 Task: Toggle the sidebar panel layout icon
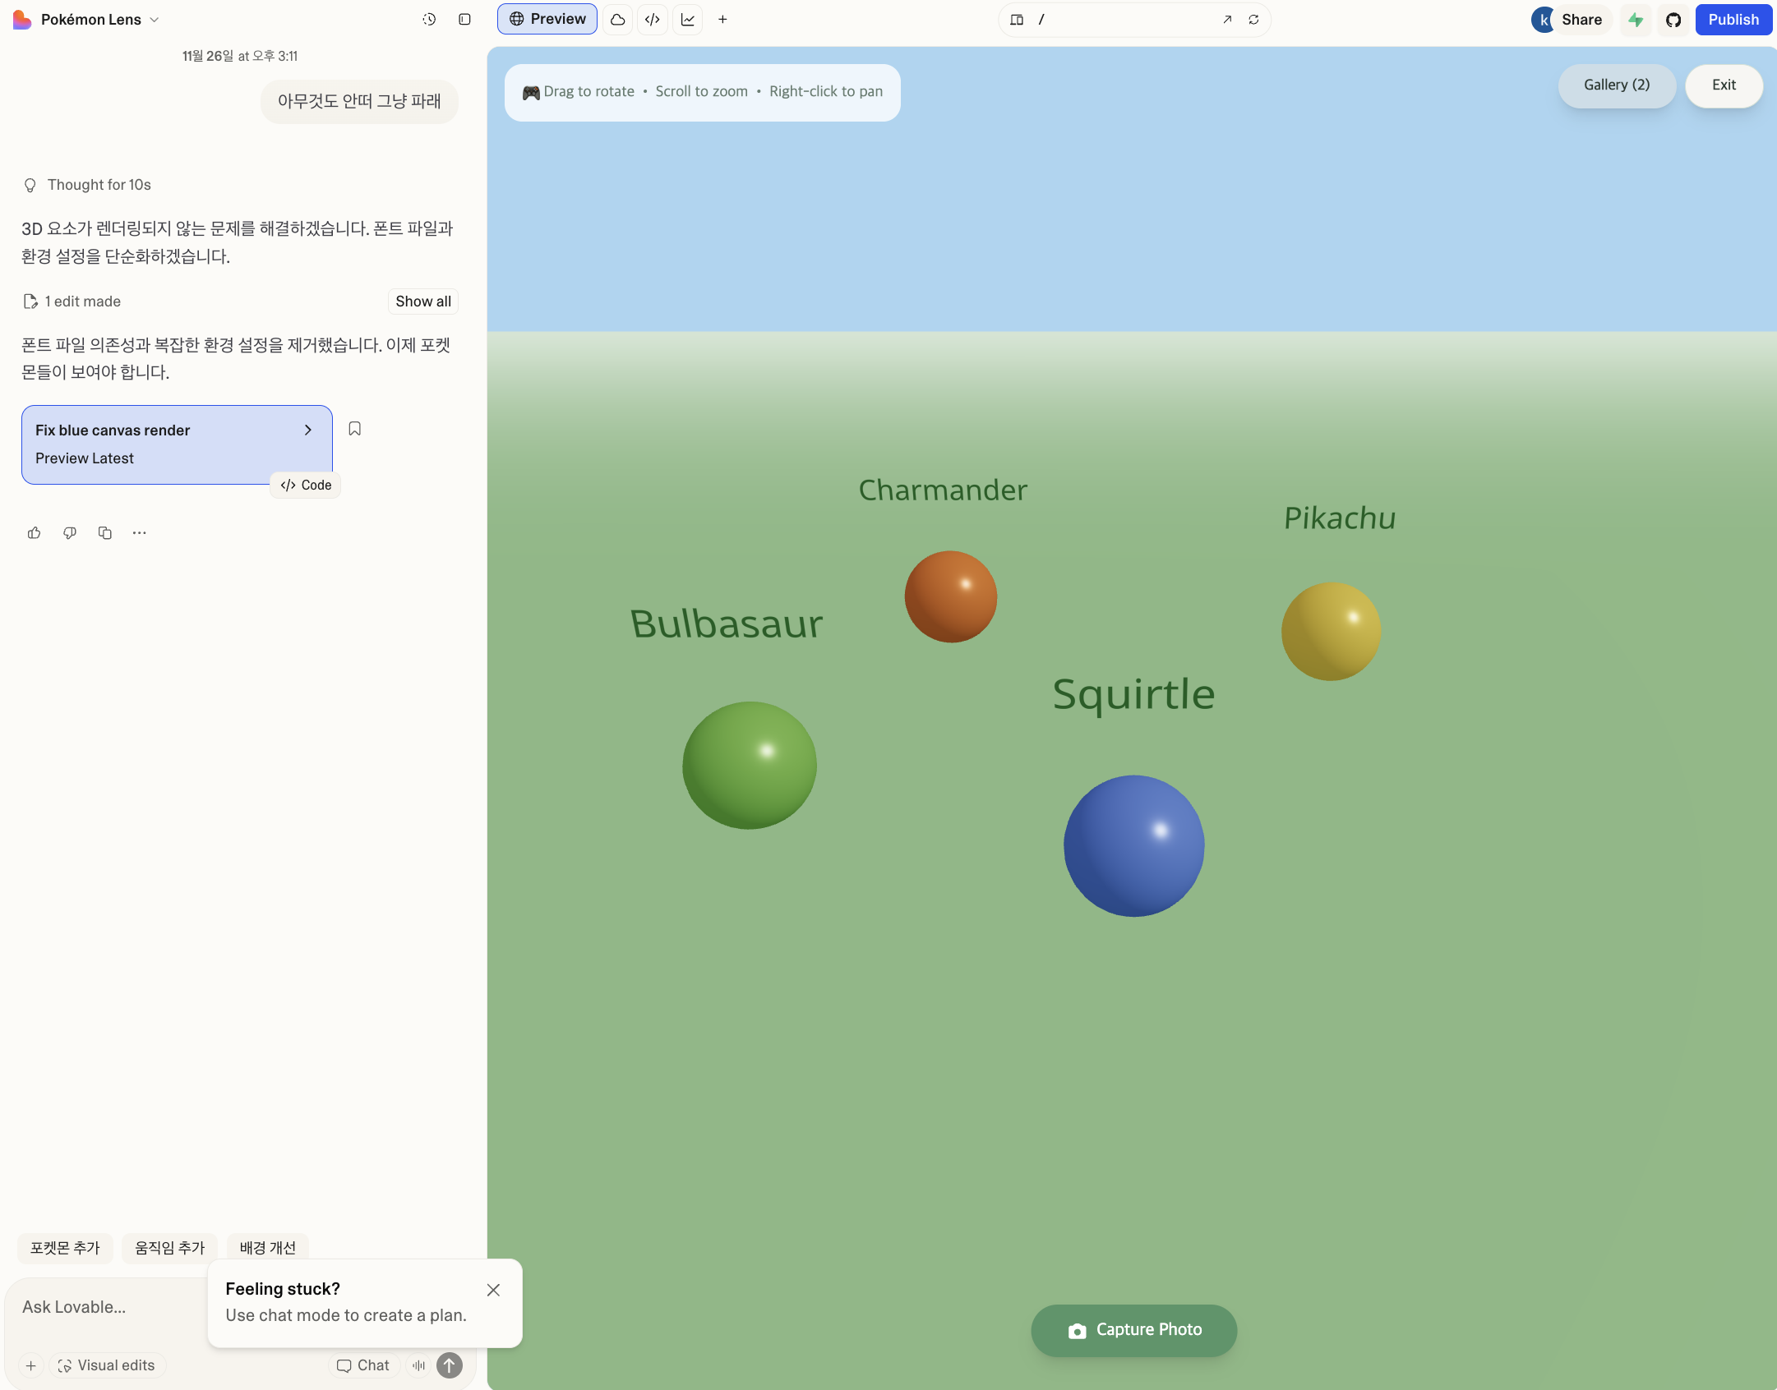click(464, 19)
